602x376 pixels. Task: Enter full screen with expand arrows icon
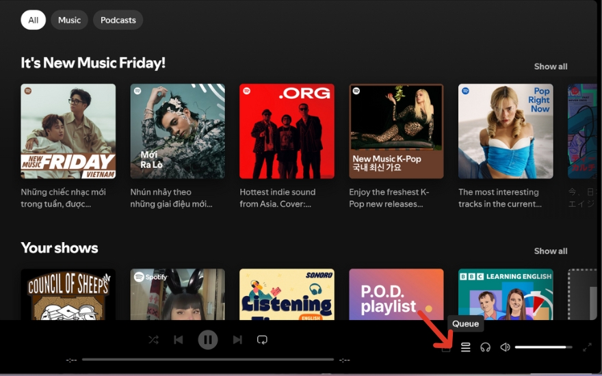click(587, 347)
